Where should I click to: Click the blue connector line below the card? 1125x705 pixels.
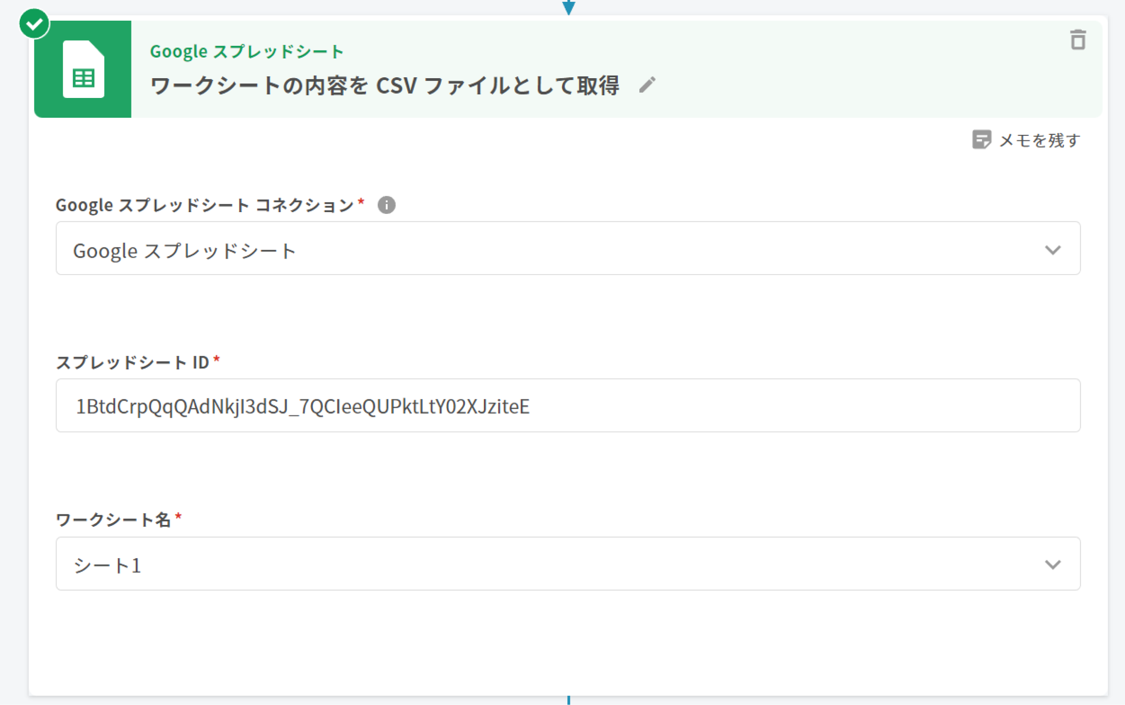click(x=568, y=700)
